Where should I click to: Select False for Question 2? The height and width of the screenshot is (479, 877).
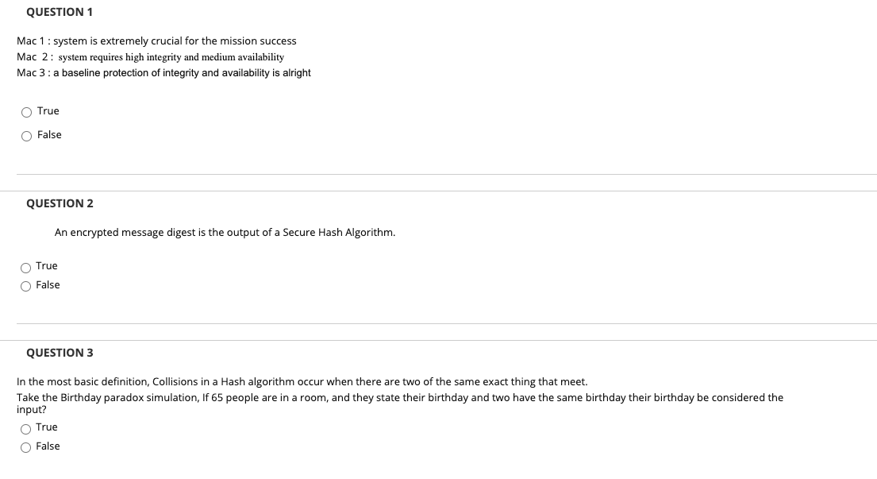pos(26,285)
